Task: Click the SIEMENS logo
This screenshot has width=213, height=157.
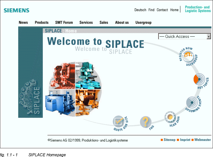Action: click(17, 10)
